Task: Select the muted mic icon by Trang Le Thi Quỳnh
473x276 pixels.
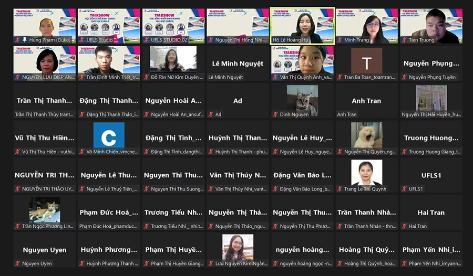Action: coord(340,189)
